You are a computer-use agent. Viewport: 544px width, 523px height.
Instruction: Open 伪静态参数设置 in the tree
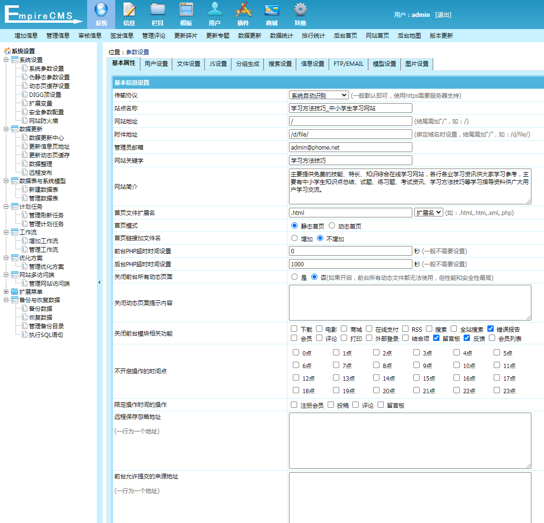click(x=49, y=77)
